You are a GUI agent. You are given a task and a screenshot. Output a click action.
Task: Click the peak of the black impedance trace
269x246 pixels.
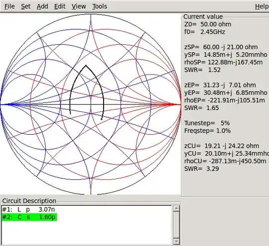(x=86, y=65)
